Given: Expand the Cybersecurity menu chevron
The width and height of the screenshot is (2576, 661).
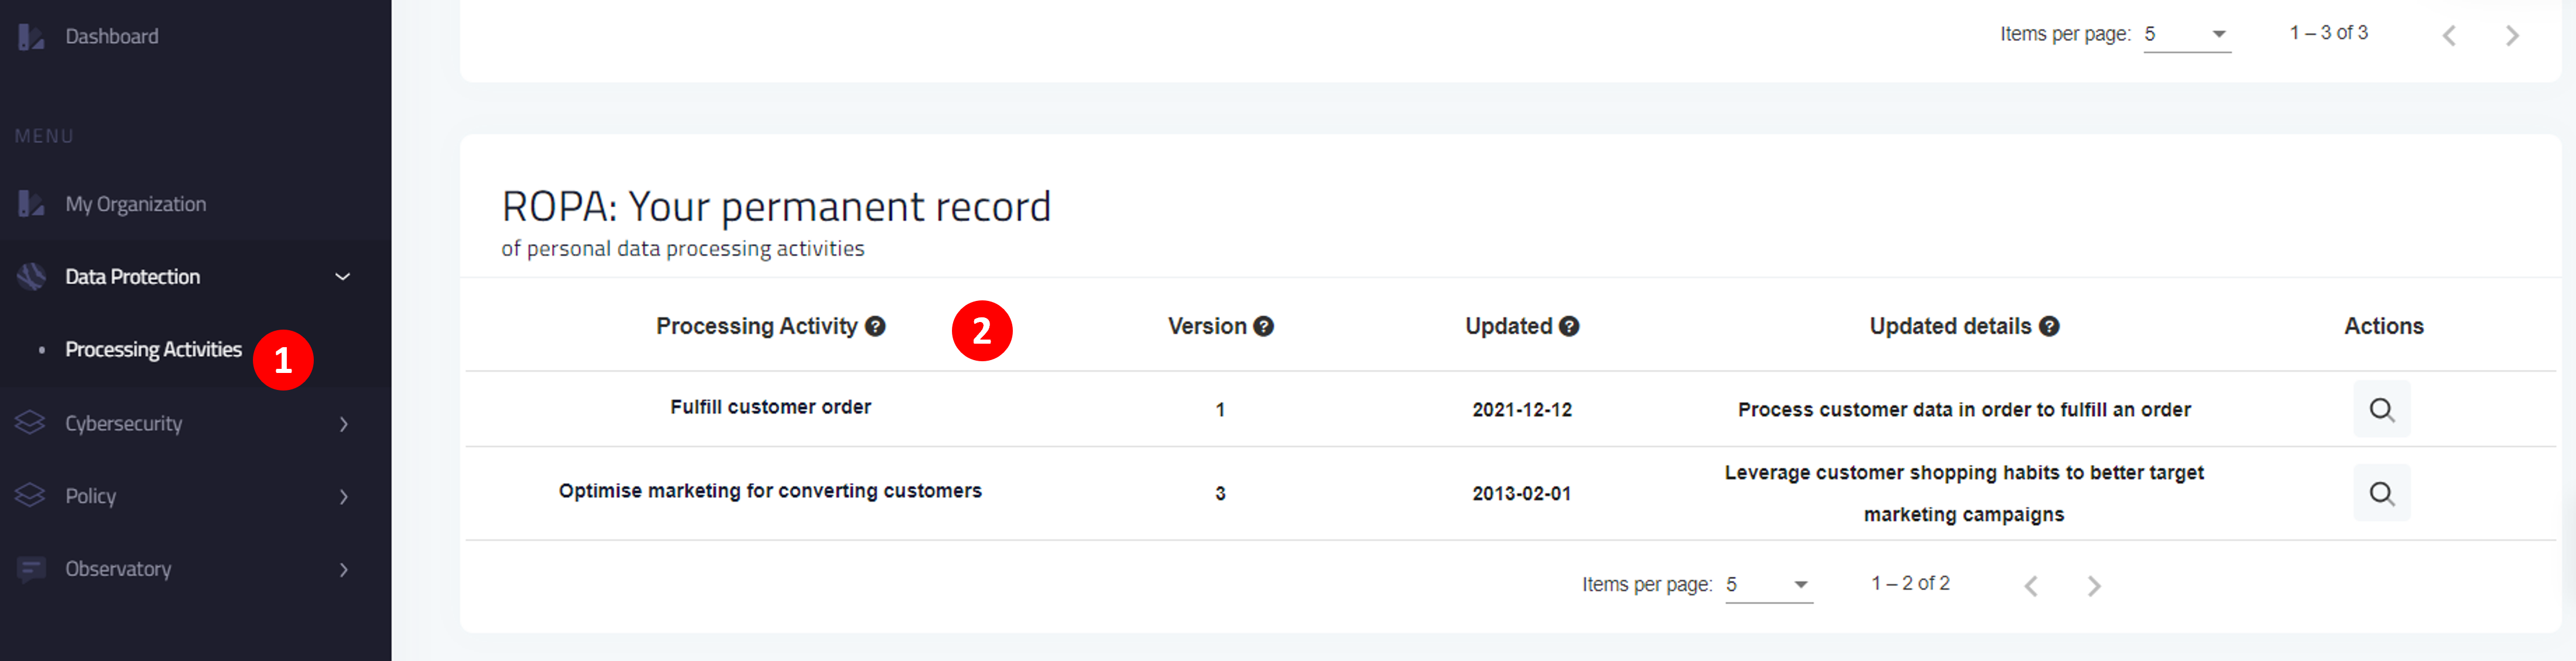Looking at the screenshot, I should pyautogui.click(x=344, y=424).
